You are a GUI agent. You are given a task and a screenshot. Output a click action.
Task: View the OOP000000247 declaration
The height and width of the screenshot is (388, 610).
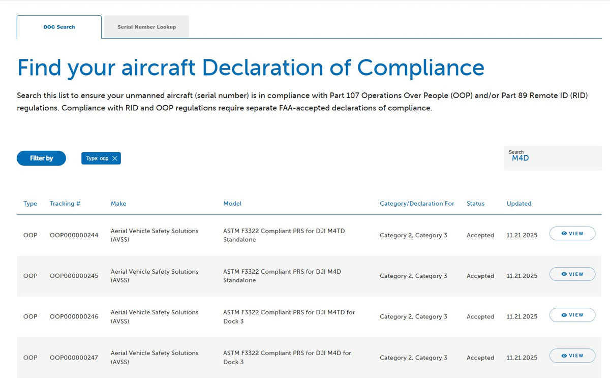pyautogui.click(x=572, y=355)
